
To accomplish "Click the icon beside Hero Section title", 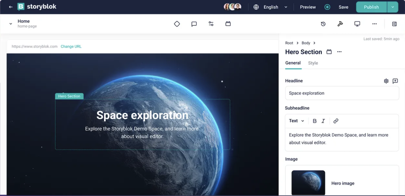I will coord(329,52).
